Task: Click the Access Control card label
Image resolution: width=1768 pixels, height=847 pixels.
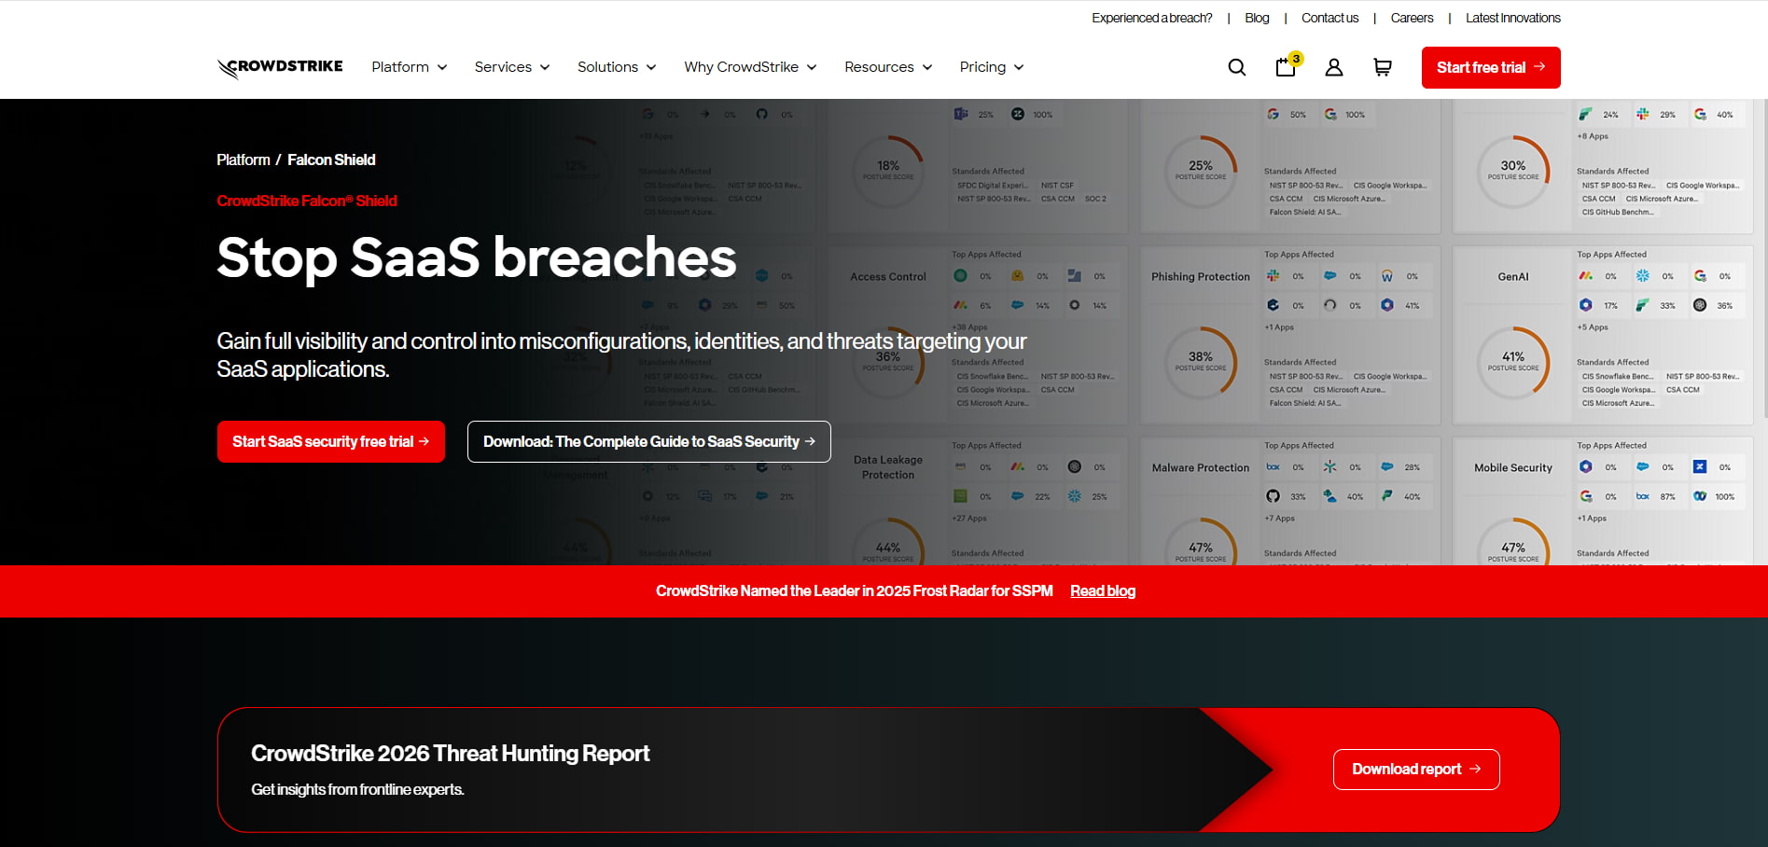Action: (888, 277)
